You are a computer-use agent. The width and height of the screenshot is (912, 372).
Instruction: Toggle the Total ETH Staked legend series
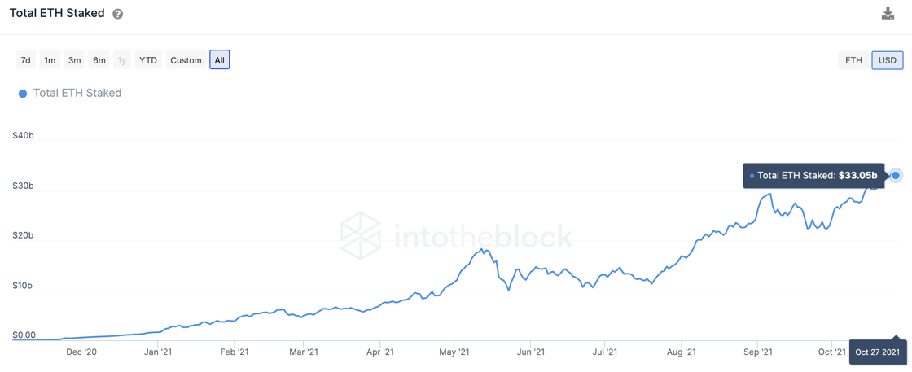(x=77, y=94)
